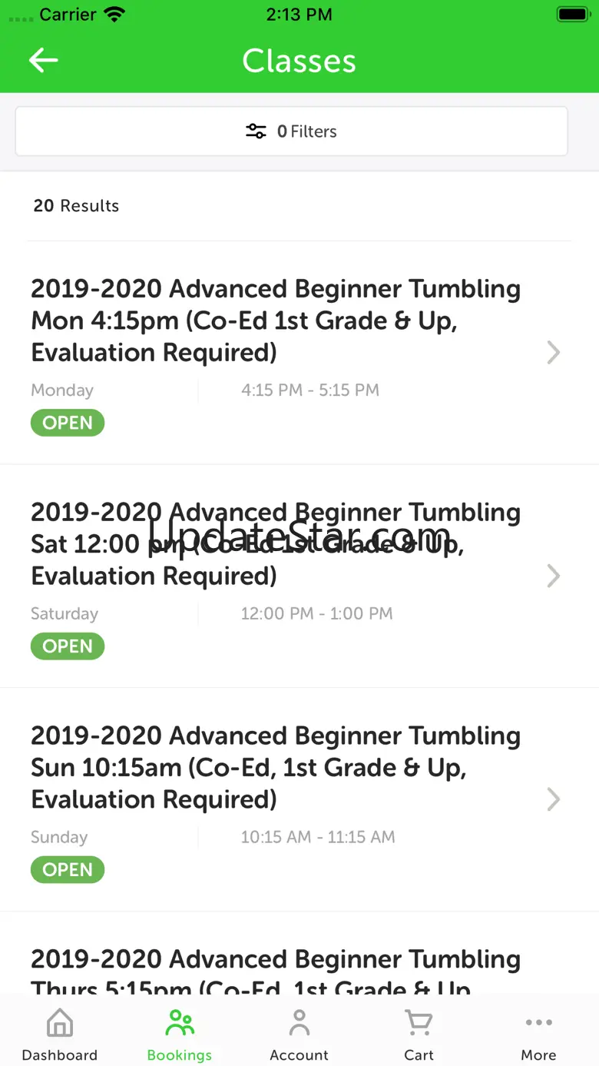Tap the Dashboard house icon

point(60,1023)
